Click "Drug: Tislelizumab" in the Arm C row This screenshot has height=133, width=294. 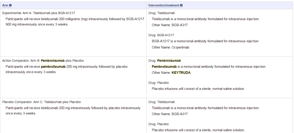point(162,102)
